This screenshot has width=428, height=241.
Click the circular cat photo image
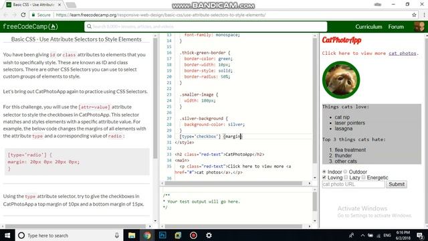(x=341, y=80)
